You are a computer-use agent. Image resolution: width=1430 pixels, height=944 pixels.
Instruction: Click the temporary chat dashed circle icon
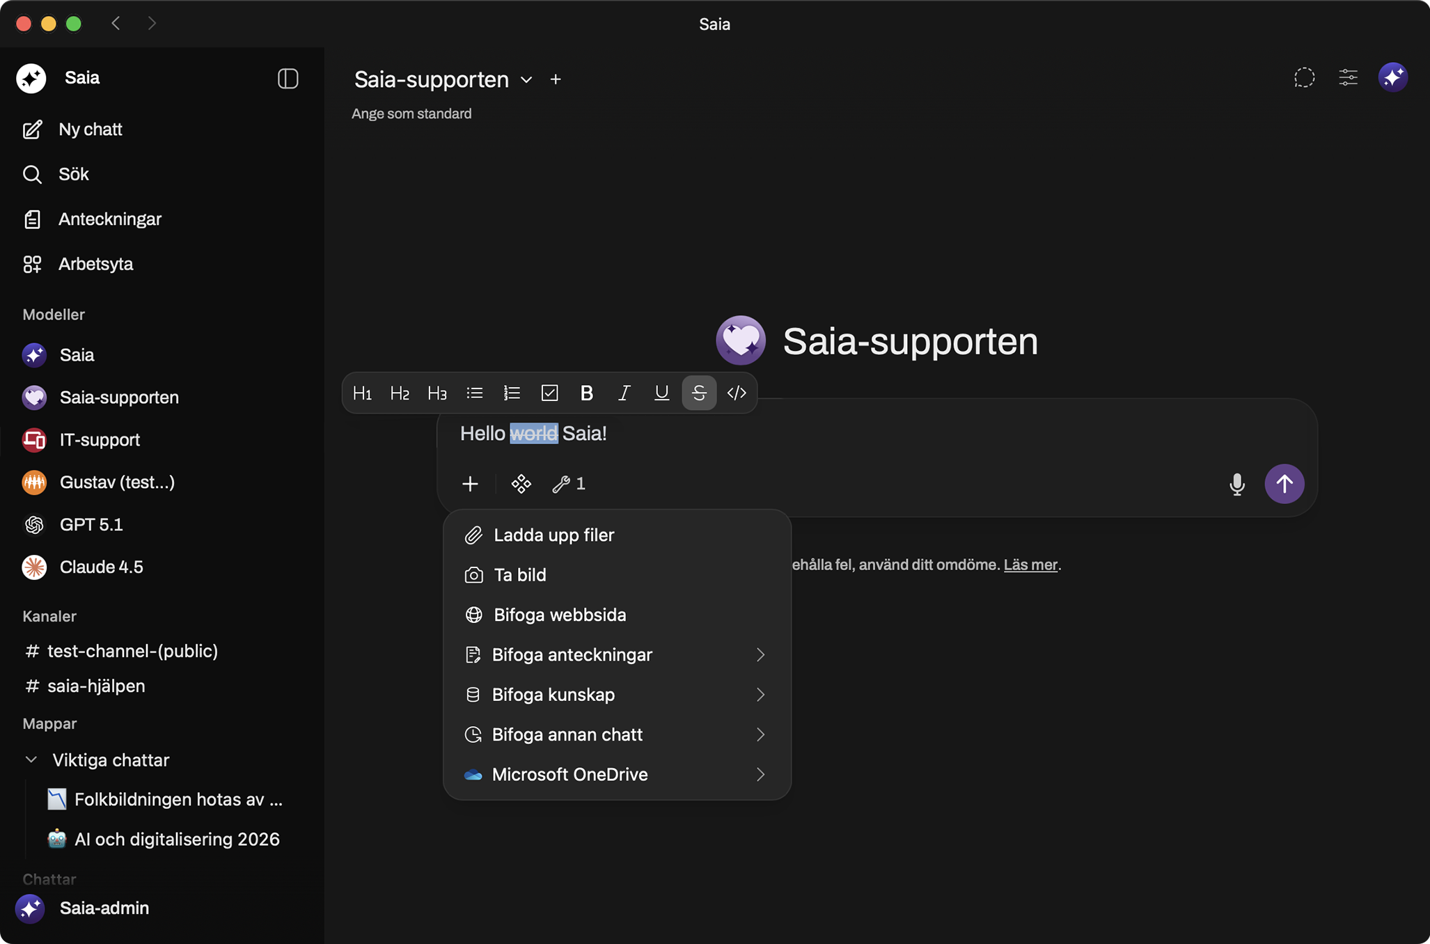tap(1304, 77)
